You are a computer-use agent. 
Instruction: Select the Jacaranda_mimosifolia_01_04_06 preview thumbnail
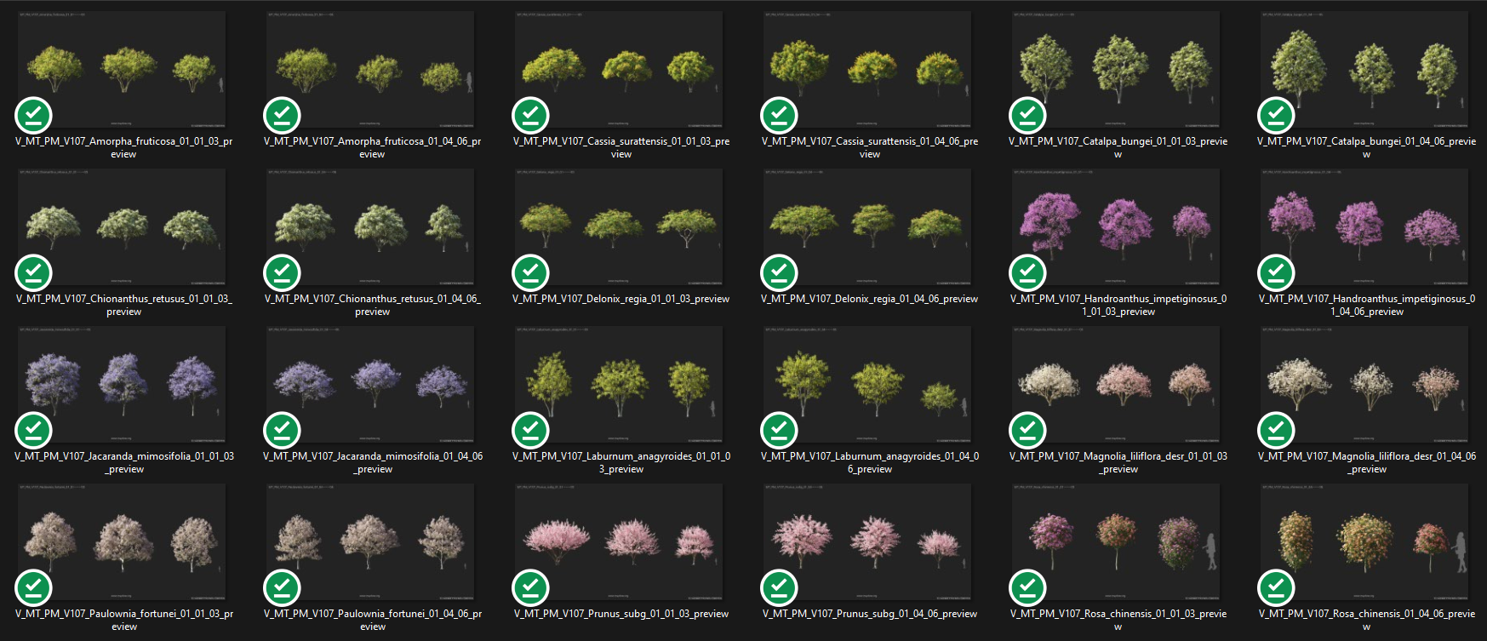pyautogui.click(x=370, y=383)
